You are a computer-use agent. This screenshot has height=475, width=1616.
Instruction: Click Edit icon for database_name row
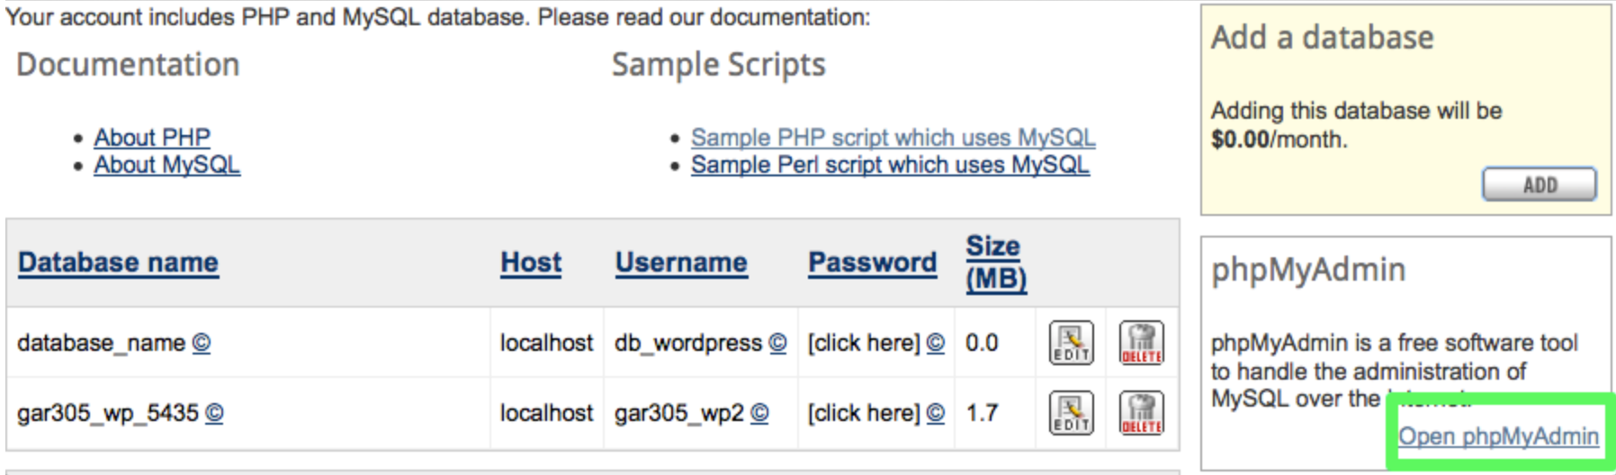click(x=1071, y=343)
